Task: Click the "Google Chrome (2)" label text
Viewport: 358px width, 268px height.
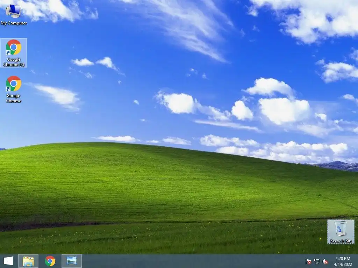Action: click(14, 62)
